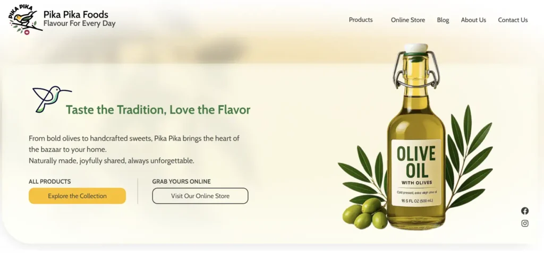Open the Blog page
Screen dimensions: 544x259
(x=443, y=20)
